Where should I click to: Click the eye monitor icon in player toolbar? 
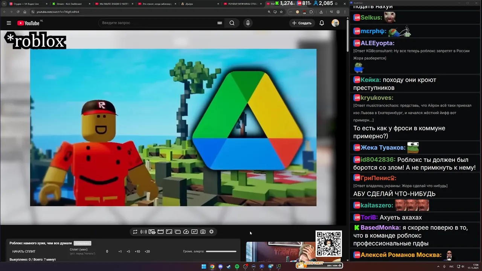pyautogui.click(x=152, y=232)
